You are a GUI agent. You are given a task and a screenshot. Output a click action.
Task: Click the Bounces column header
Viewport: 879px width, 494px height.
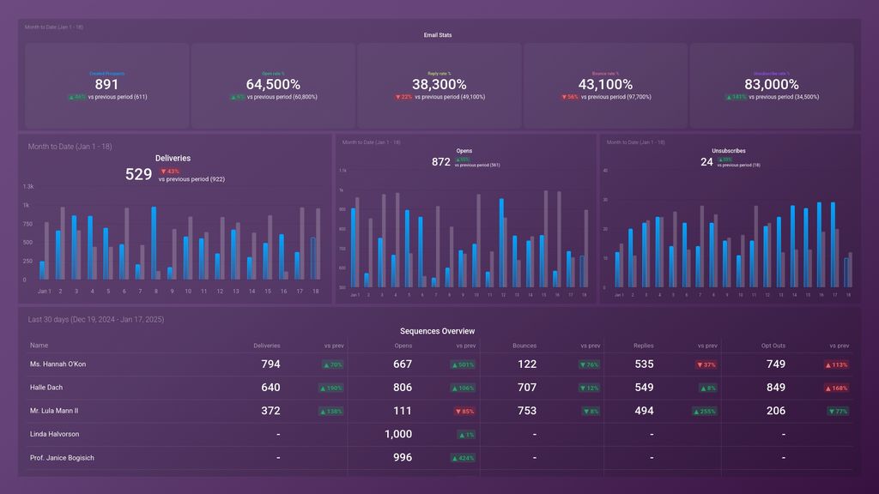(524, 346)
